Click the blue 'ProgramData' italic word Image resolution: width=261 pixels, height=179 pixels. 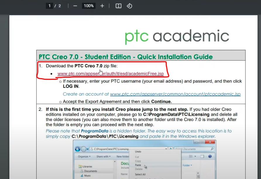(95, 131)
